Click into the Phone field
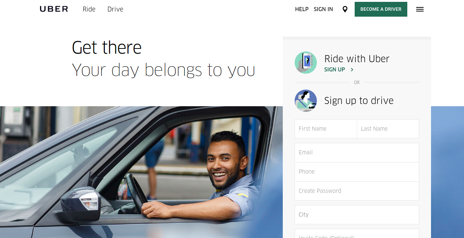The height and width of the screenshot is (238, 464). (x=357, y=172)
